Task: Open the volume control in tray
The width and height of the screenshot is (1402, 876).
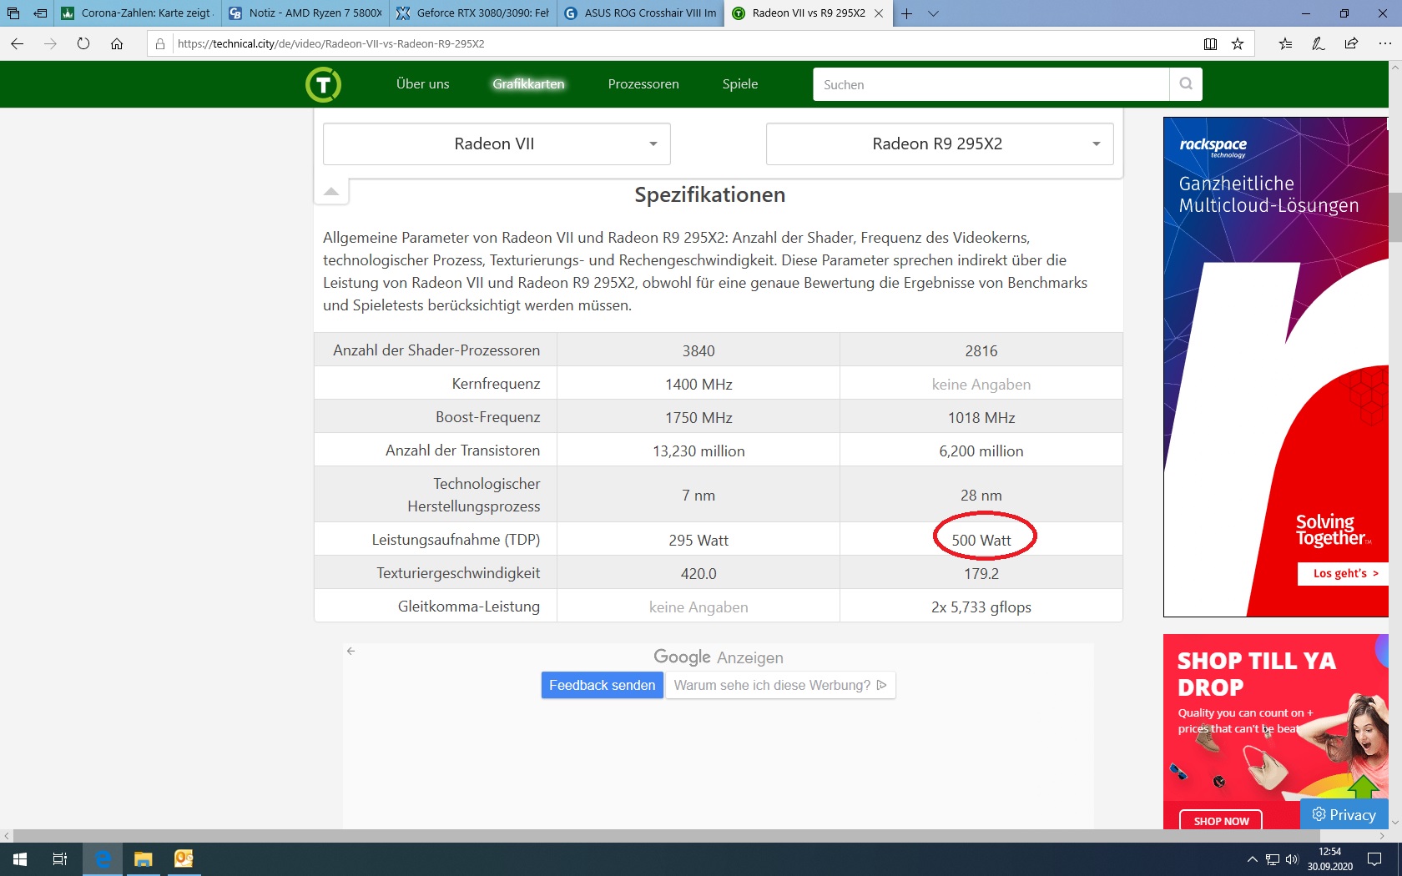Action: (x=1292, y=859)
